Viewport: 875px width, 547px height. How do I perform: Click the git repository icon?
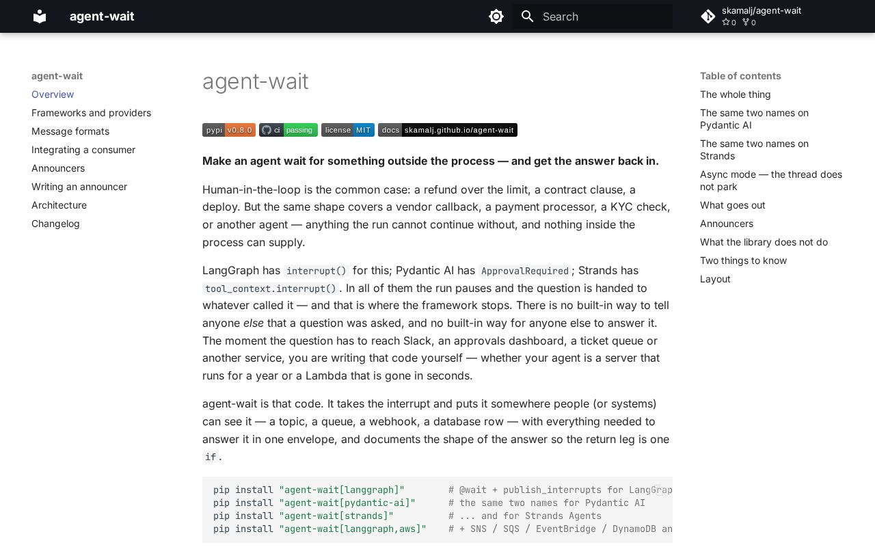[708, 16]
